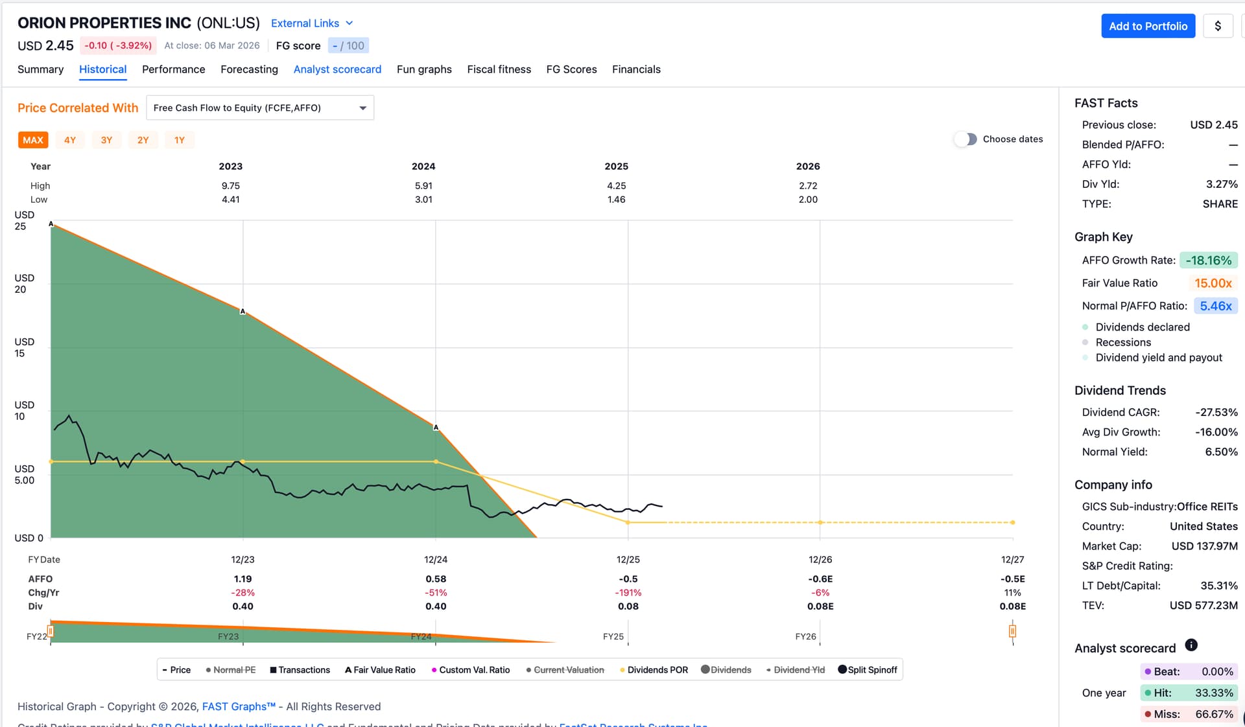Click the 12/24 fair value marker
The width and height of the screenshot is (1245, 727).
[x=436, y=427]
